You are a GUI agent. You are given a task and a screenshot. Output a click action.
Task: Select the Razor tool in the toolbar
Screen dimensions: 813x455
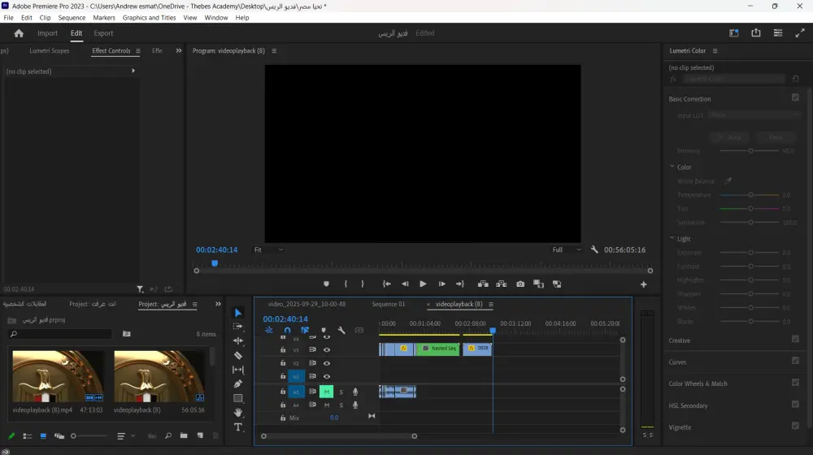(x=238, y=356)
